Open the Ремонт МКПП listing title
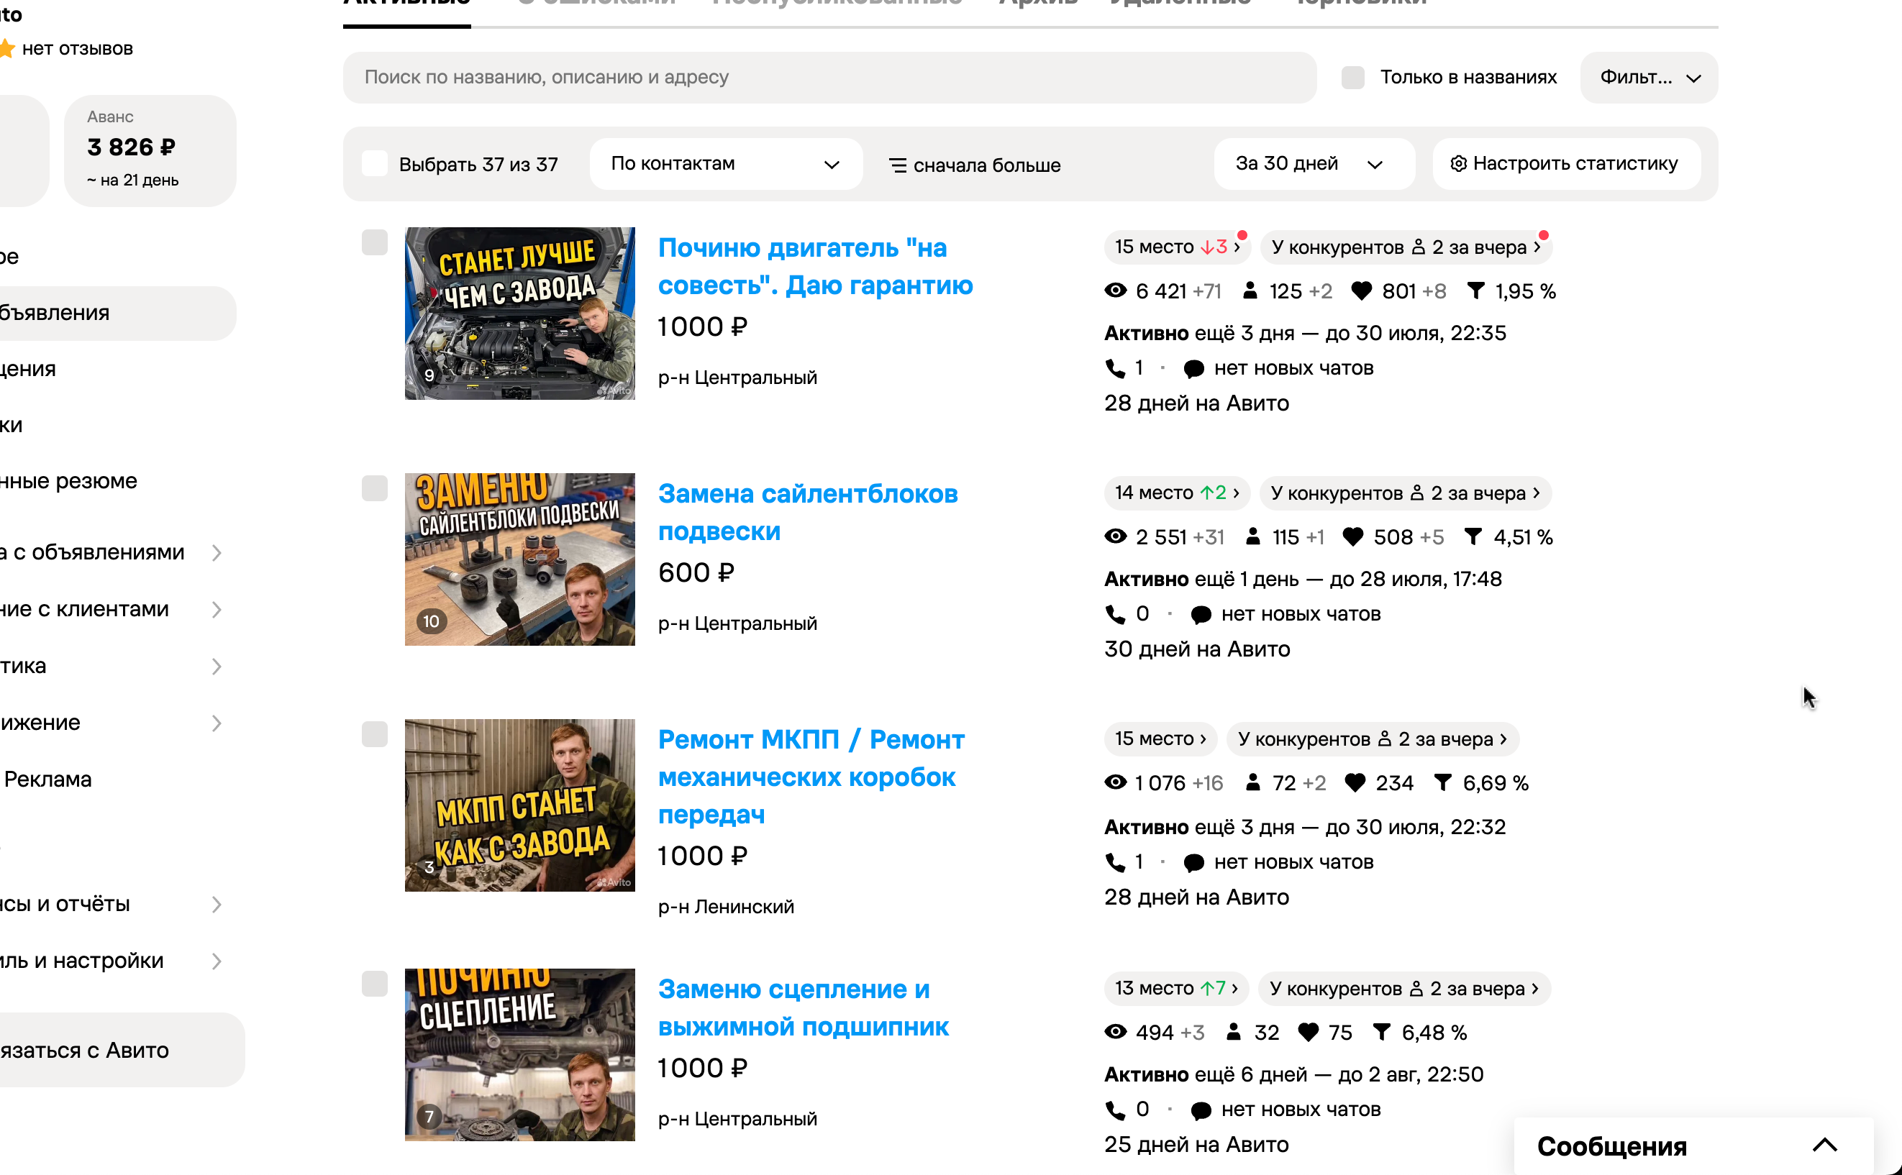This screenshot has width=1902, height=1175. point(811,777)
